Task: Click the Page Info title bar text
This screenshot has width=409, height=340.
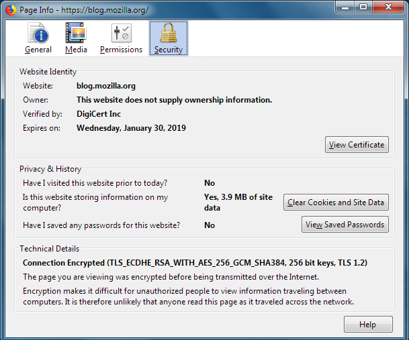Action: (x=84, y=10)
